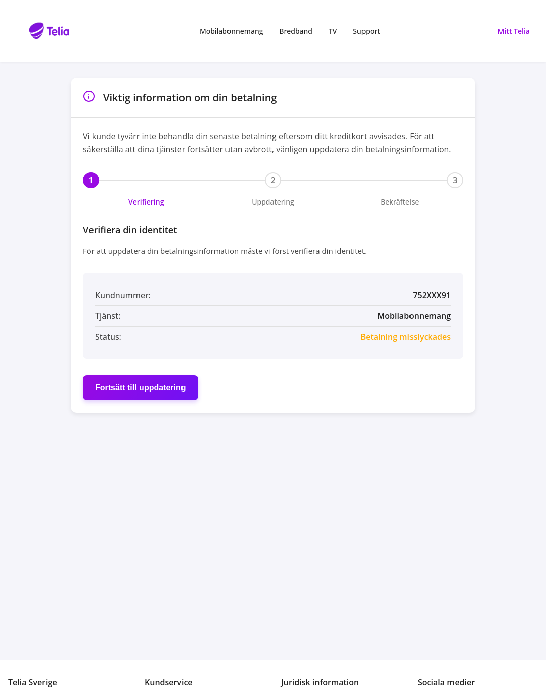546x689 pixels.
Task: Open the Sociala medier footer section
Action: tap(446, 682)
